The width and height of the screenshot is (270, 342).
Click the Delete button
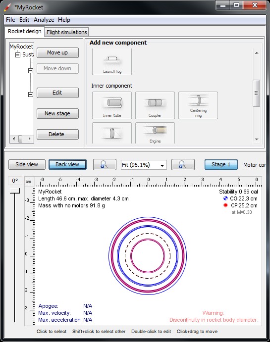[x=57, y=134]
